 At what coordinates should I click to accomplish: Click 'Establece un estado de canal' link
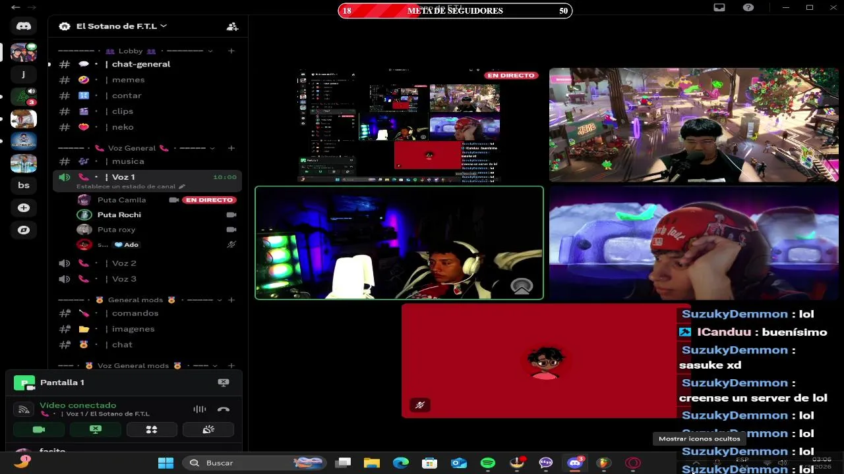(x=131, y=186)
